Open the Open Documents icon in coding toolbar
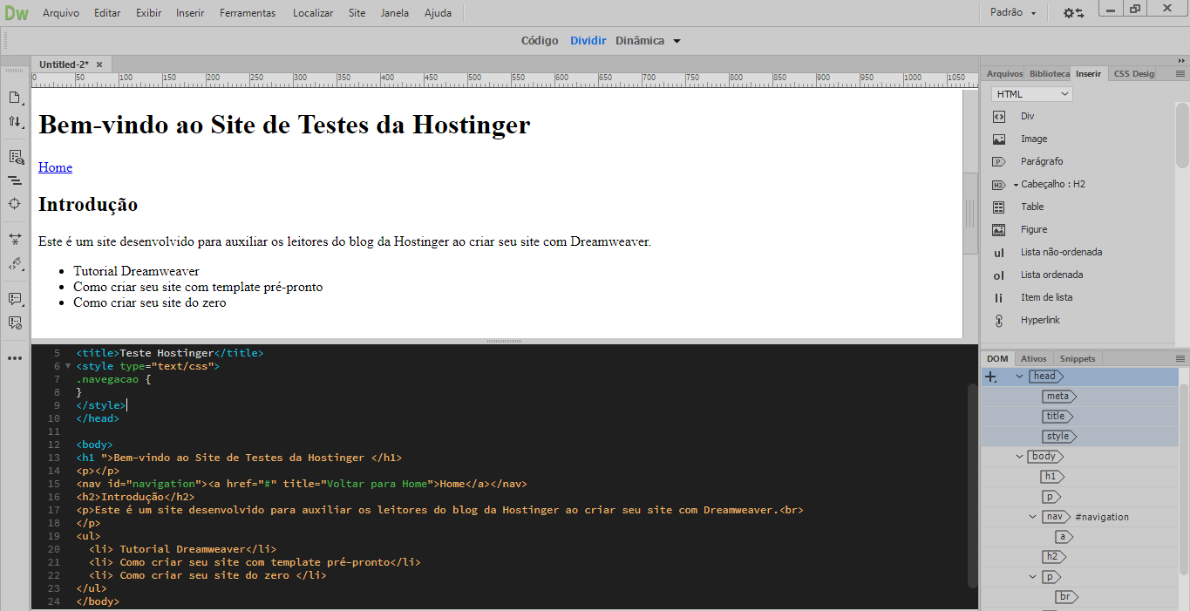 pyautogui.click(x=15, y=98)
